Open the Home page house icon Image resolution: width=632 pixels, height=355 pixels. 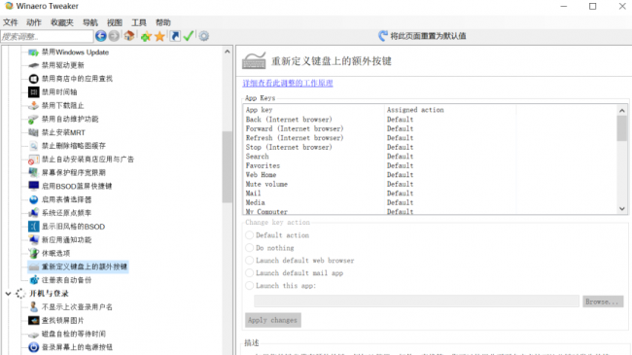(129, 36)
